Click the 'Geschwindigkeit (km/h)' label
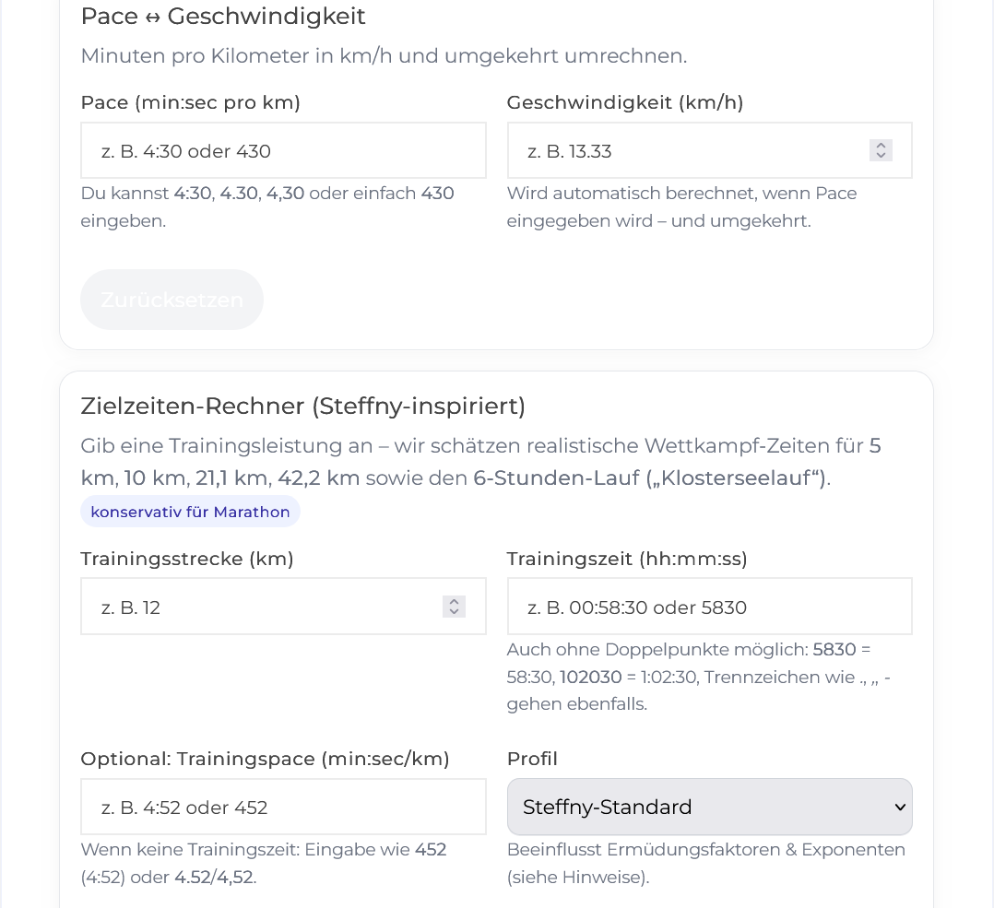Screen dimensions: 994x908 coord(626,102)
